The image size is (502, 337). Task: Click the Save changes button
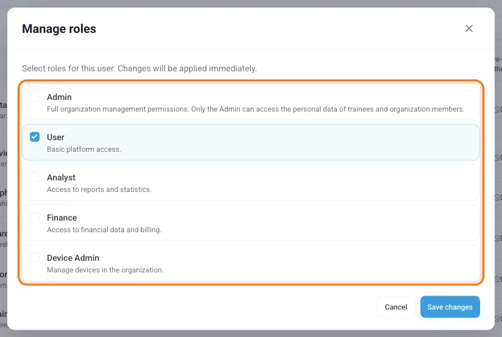point(450,307)
